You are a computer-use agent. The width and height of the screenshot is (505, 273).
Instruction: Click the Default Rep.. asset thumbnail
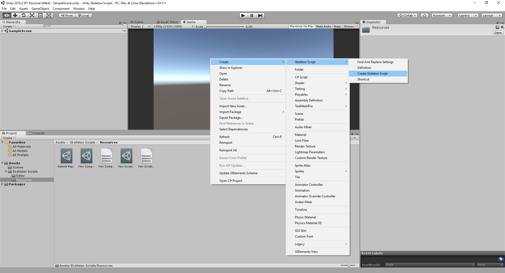pyautogui.click(x=67, y=156)
